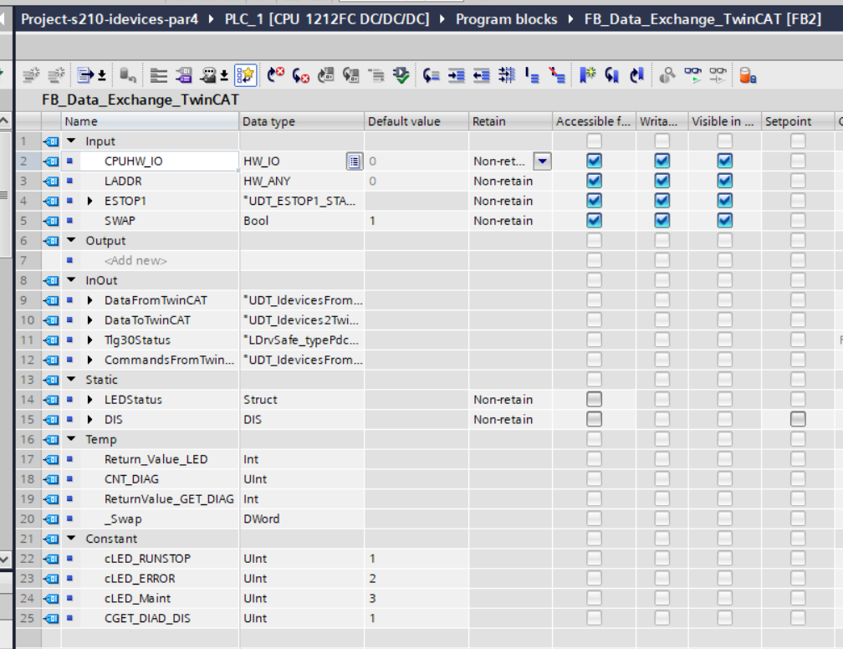Check Setpoint checkbox for DIS row

[798, 419]
